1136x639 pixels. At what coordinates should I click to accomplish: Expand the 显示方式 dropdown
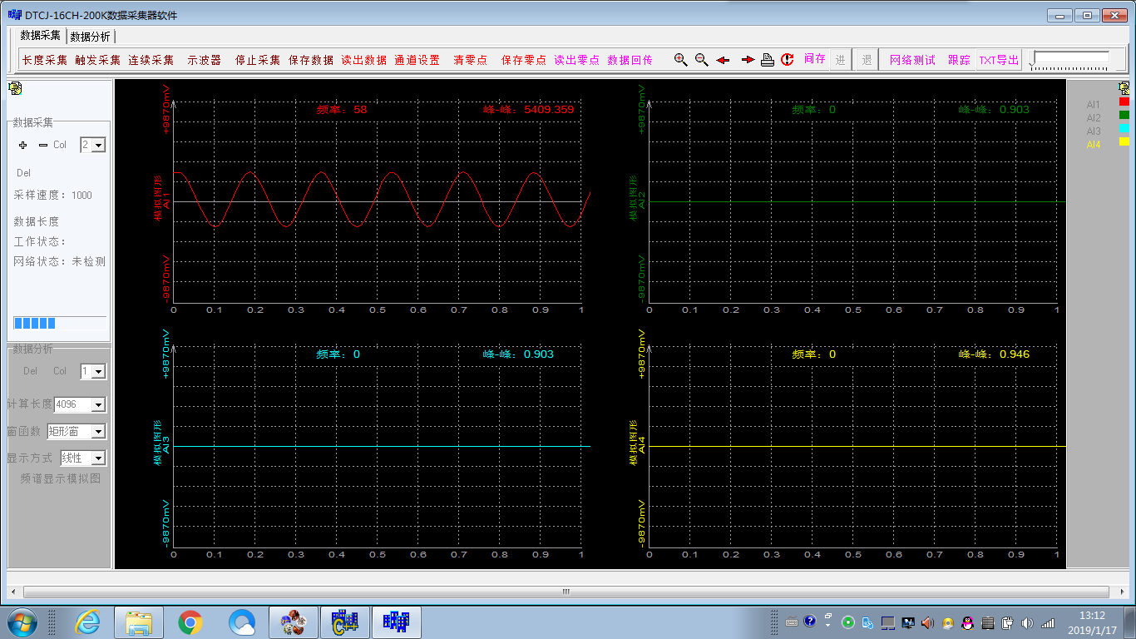coord(98,458)
